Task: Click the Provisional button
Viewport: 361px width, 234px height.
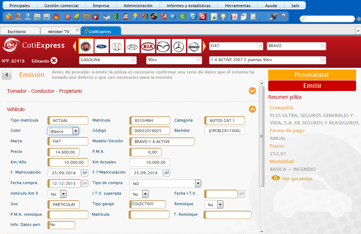Action: coord(312,75)
